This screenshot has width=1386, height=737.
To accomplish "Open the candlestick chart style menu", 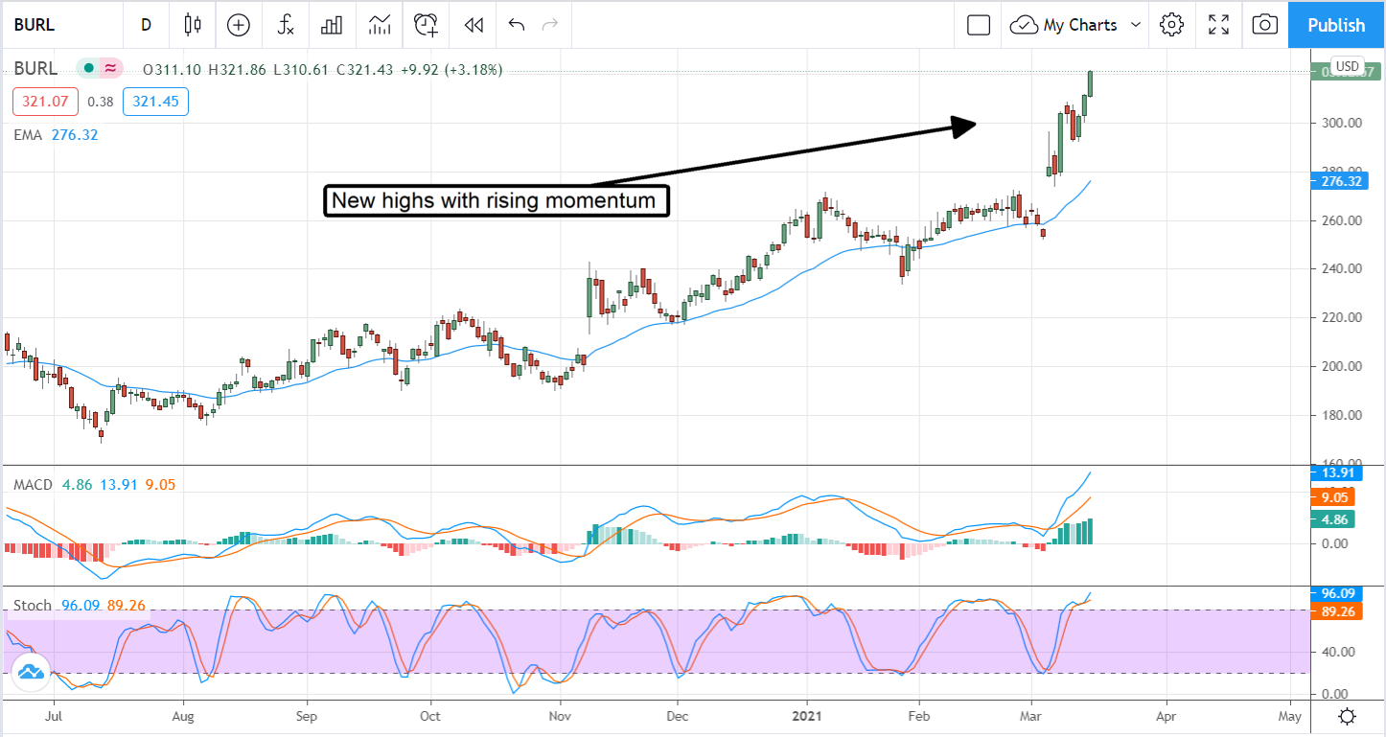I will pyautogui.click(x=193, y=25).
